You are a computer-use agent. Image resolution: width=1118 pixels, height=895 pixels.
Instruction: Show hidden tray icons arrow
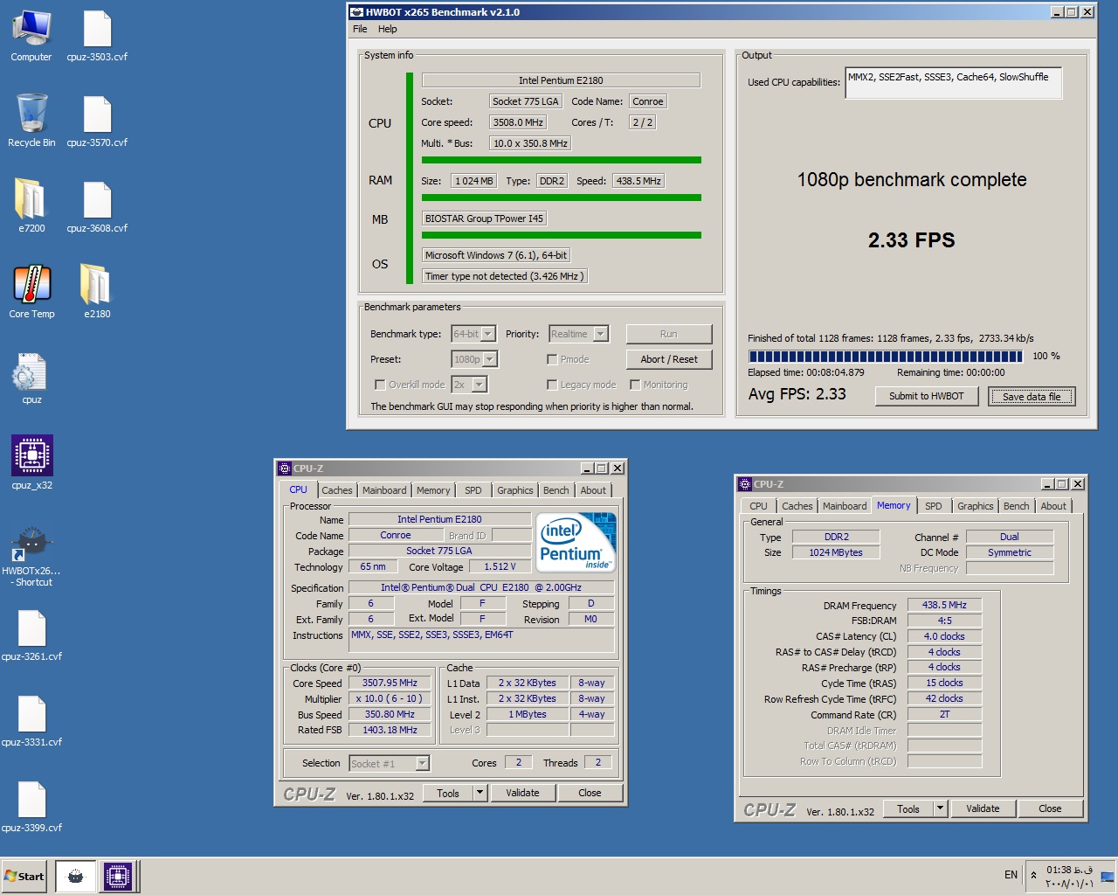[x=1034, y=875]
